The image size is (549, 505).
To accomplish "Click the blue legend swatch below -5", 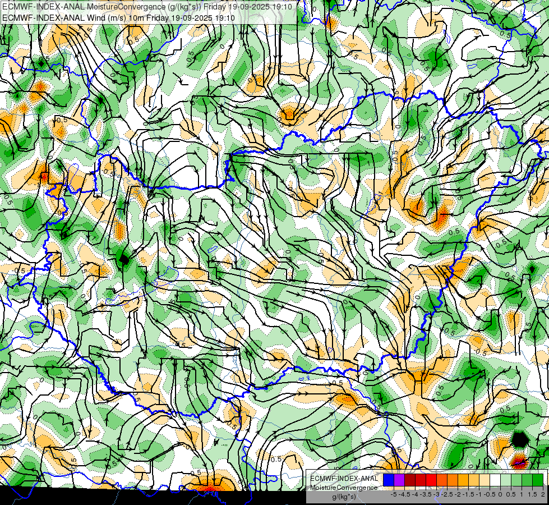I will click(389, 480).
